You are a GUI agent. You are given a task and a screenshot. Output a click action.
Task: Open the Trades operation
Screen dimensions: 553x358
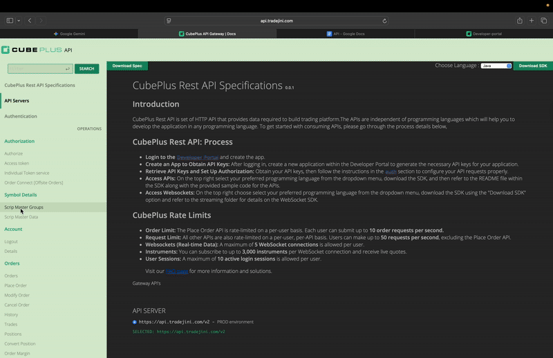pyautogui.click(x=10, y=324)
